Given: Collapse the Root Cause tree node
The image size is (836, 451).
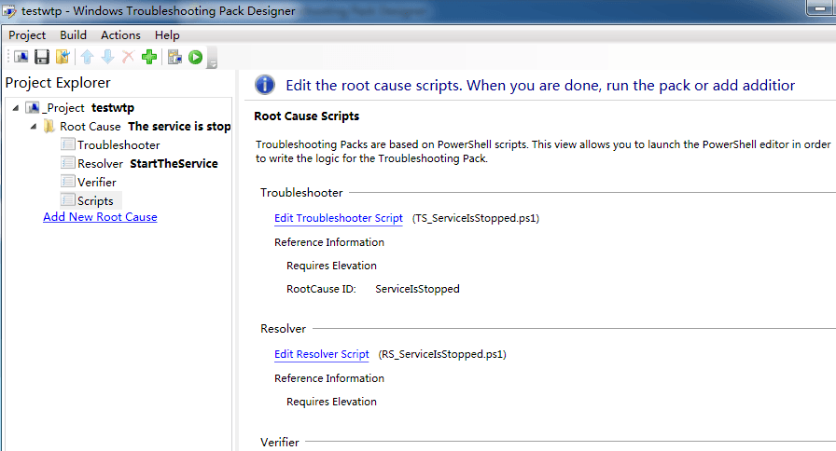Looking at the screenshot, I should [x=34, y=127].
